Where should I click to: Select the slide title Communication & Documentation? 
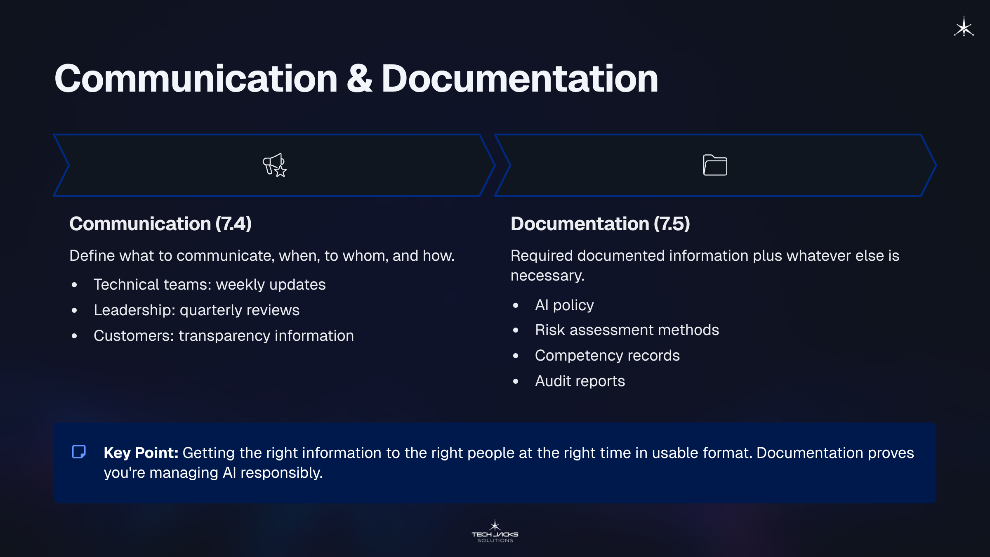[356, 78]
